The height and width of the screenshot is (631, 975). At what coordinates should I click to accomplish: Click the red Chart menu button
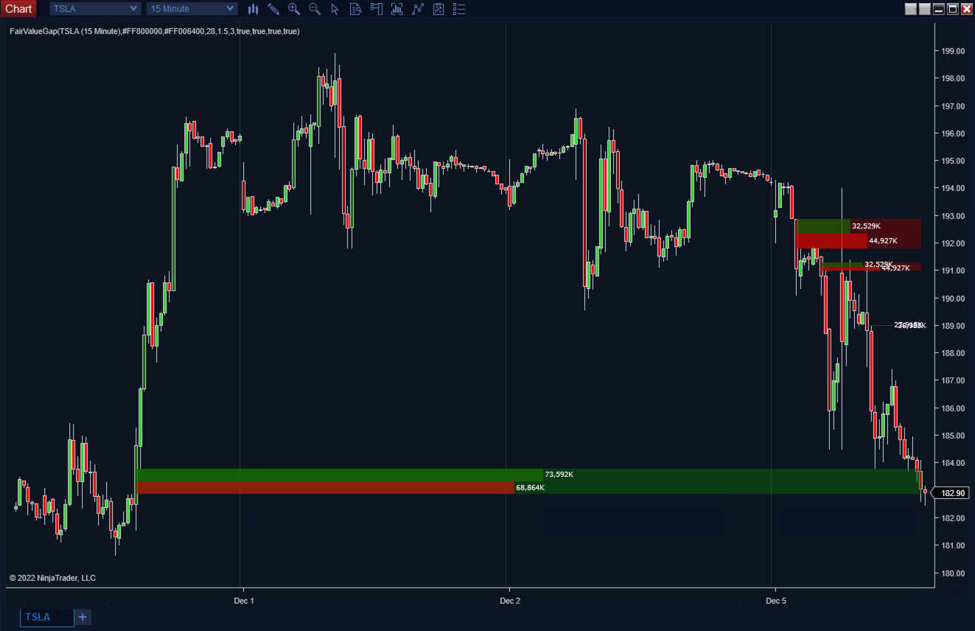18,9
